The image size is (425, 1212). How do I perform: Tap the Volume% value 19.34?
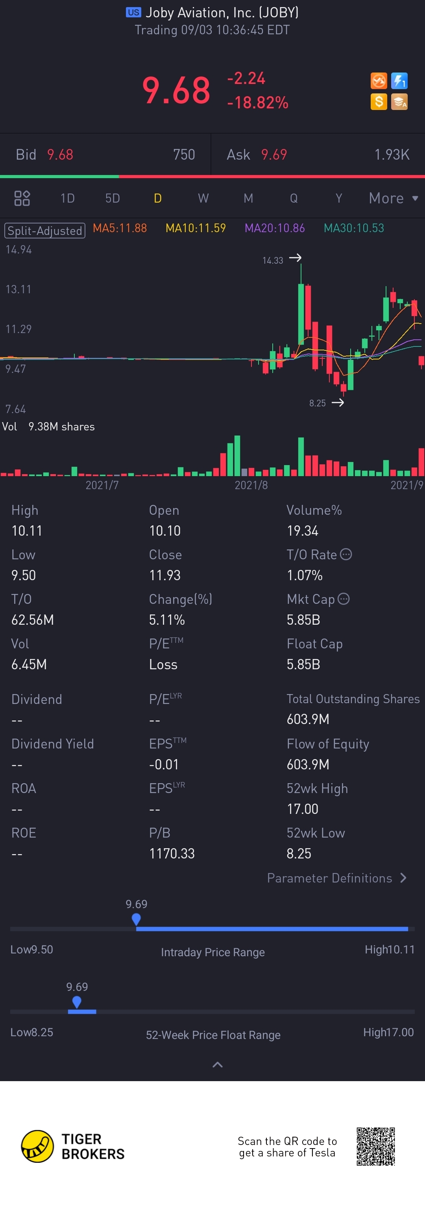tap(303, 530)
